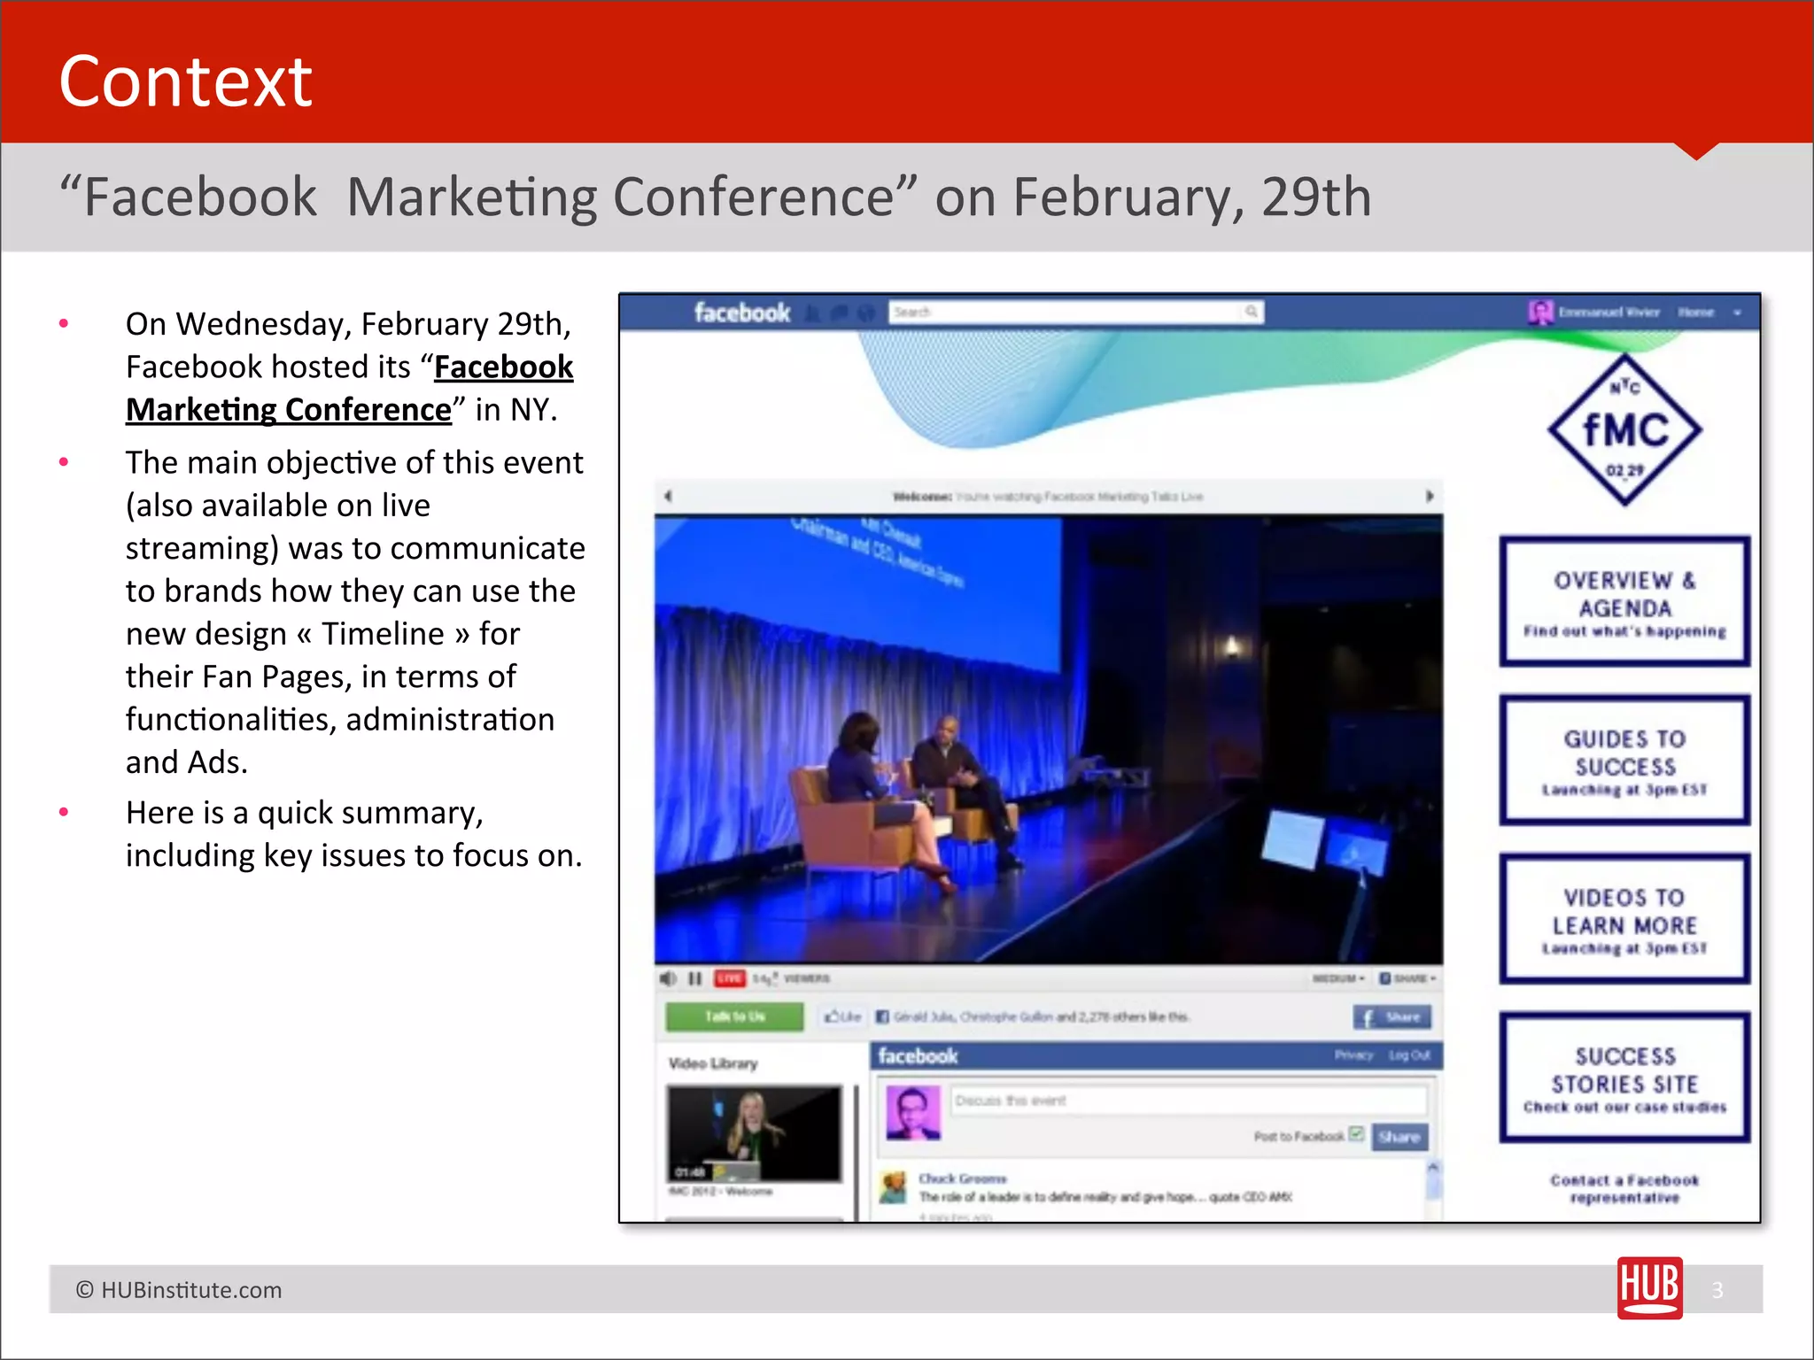The height and width of the screenshot is (1360, 1814).
Task: Open Overview & Agenda box
Action: [x=1624, y=601]
